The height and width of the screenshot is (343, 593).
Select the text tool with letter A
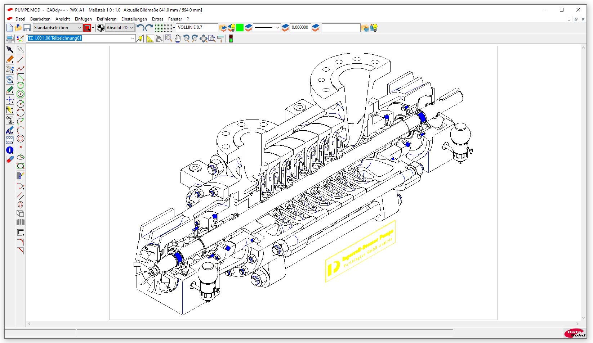pos(10,130)
